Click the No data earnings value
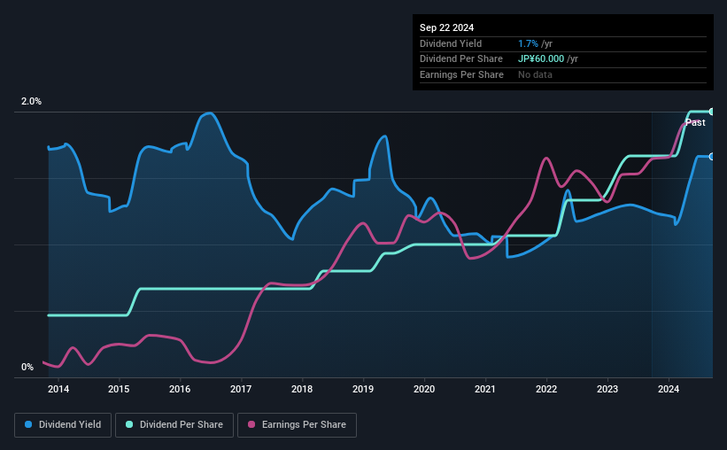The height and width of the screenshot is (450, 727). [x=535, y=74]
